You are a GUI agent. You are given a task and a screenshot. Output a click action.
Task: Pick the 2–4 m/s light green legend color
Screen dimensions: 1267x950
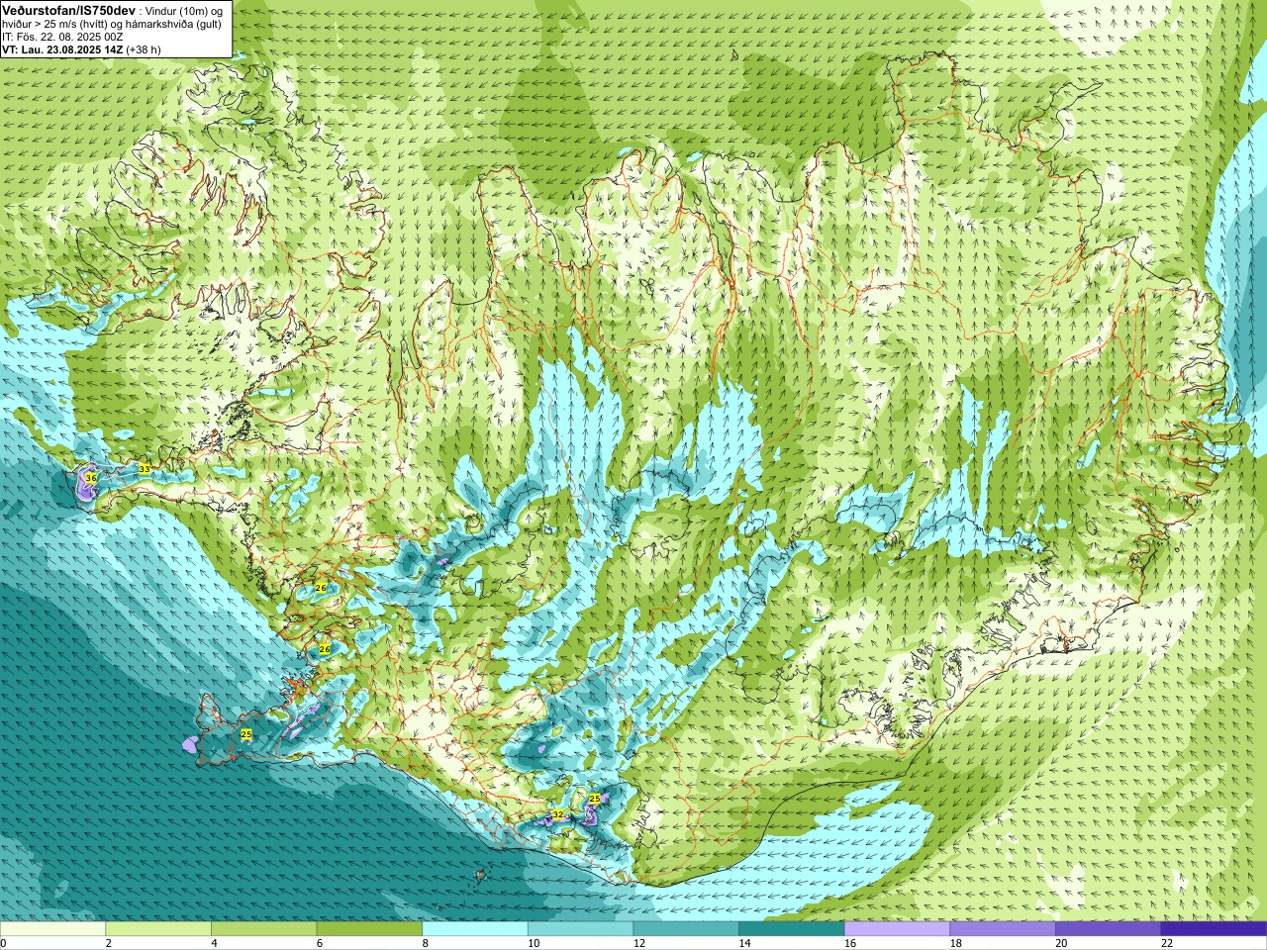click(x=158, y=929)
